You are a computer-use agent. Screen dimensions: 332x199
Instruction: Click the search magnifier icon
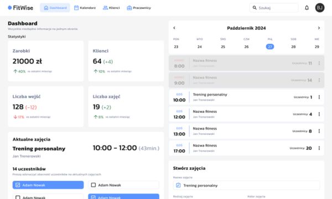pyautogui.click(x=255, y=8)
